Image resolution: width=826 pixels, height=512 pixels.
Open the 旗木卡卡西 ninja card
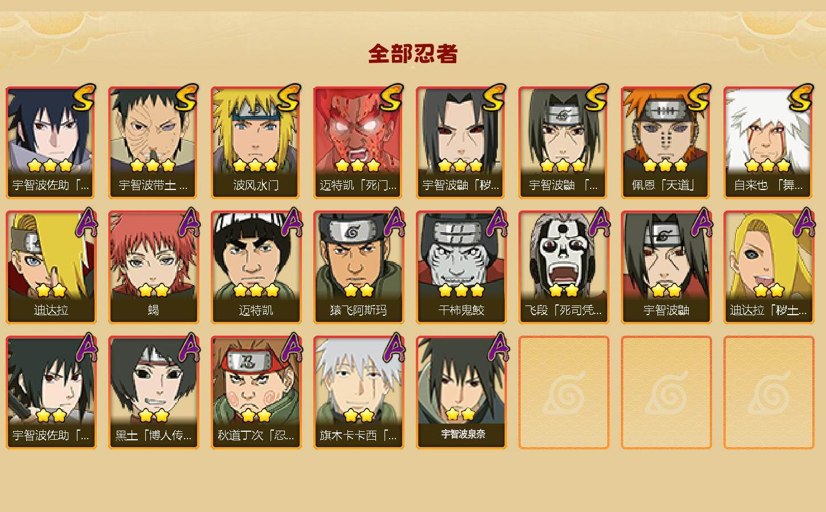pos(358,393)
